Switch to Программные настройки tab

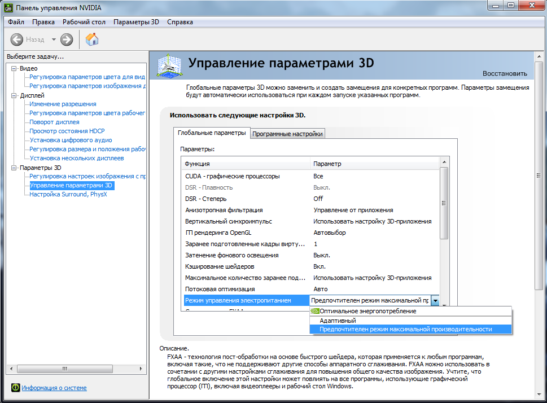[x=287, y=134]
